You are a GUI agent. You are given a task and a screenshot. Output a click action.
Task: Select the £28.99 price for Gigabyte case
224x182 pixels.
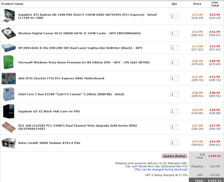point(197,110)
